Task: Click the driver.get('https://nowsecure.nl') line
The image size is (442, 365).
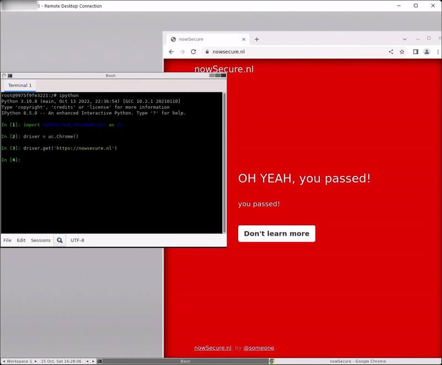Action: click(59, 148)
